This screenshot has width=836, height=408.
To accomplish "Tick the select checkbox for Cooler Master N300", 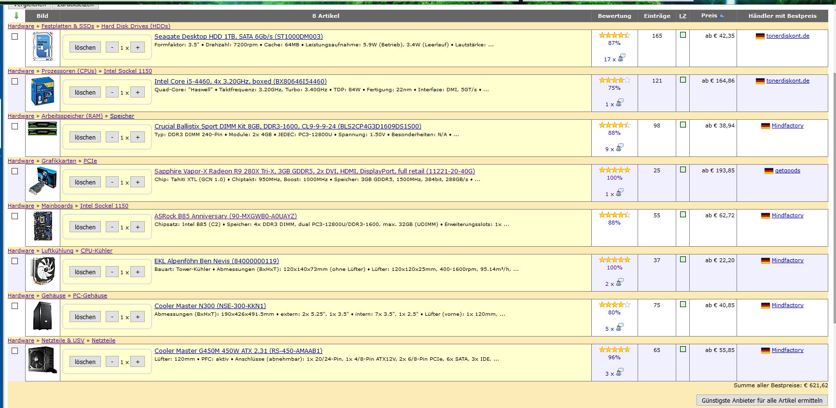I will pyautogui.click(x=15, y=306).
